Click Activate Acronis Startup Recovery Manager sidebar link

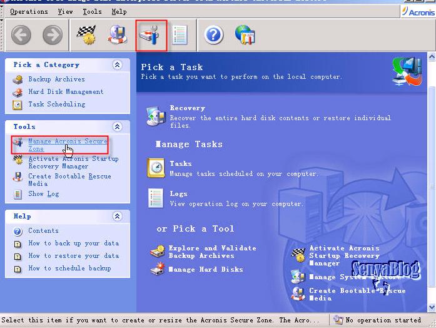[73, 163]
